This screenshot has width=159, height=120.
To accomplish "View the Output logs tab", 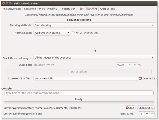I will (107, 9).
